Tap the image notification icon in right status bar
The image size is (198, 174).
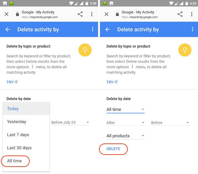111,3
